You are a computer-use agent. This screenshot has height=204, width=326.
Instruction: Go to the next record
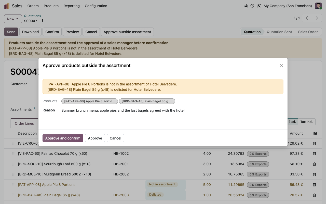[317, 18]
